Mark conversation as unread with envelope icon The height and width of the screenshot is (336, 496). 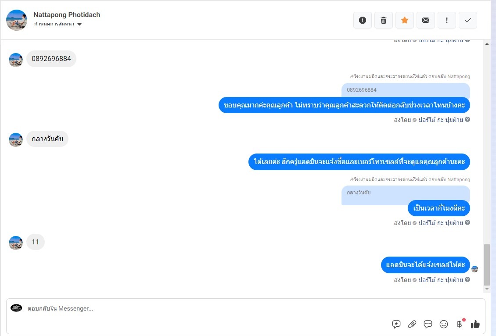tap(426, 20)
